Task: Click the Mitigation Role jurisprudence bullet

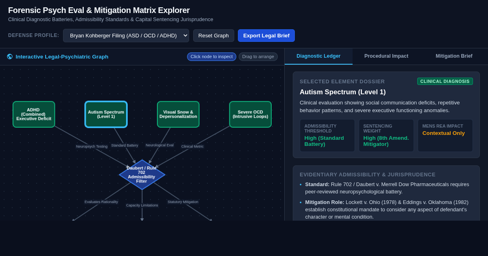Action: [x=386, y=209]
